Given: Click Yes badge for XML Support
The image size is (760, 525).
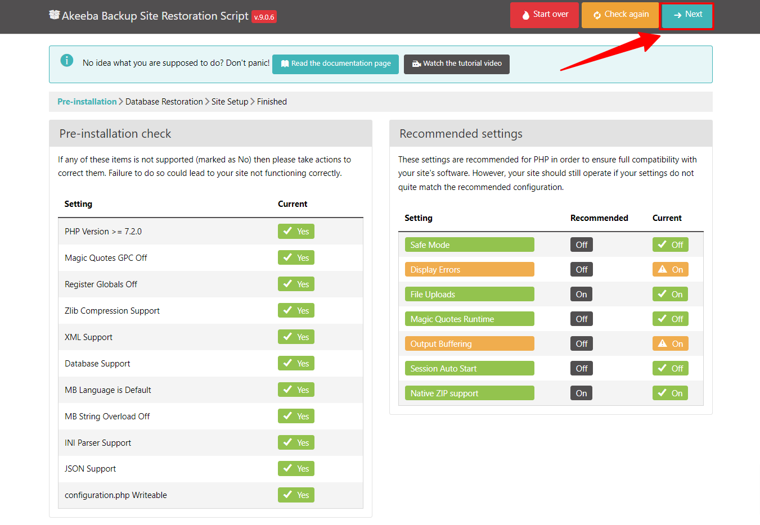Looking at the screenshot, I should coord(296,337).
